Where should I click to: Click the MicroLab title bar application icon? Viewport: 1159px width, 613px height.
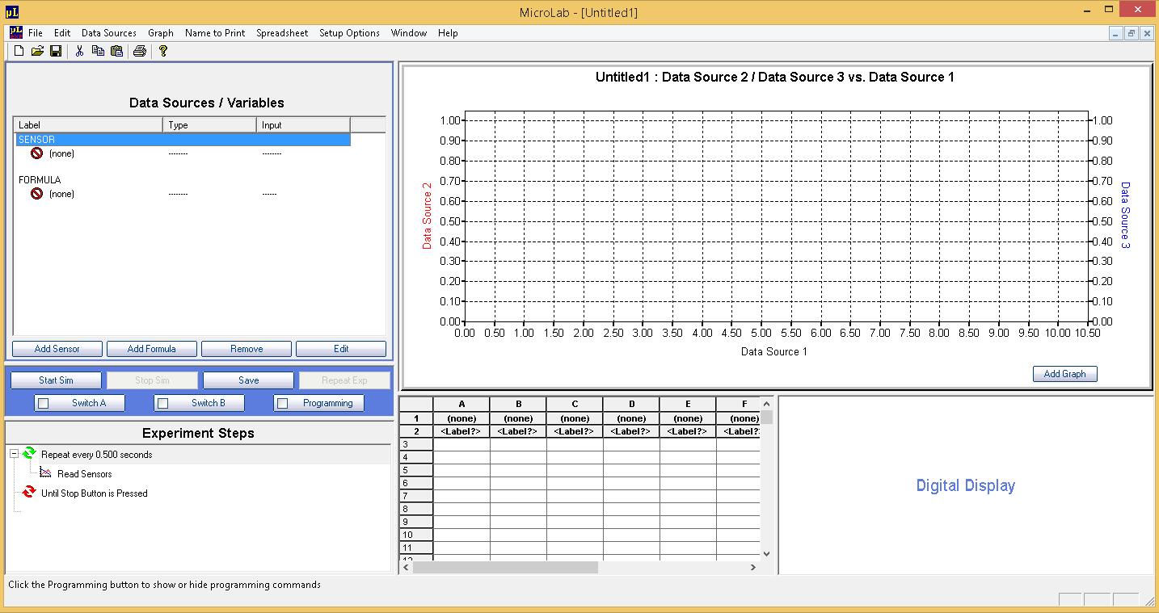pyautogui.click(x=11, y=12)
